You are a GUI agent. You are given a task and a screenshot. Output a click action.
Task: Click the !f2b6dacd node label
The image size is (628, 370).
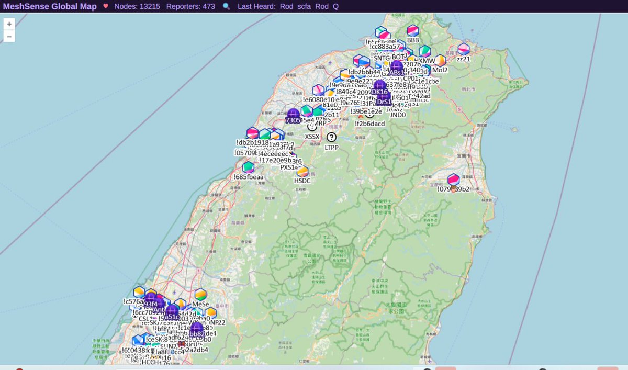click(x=370, y=124)
